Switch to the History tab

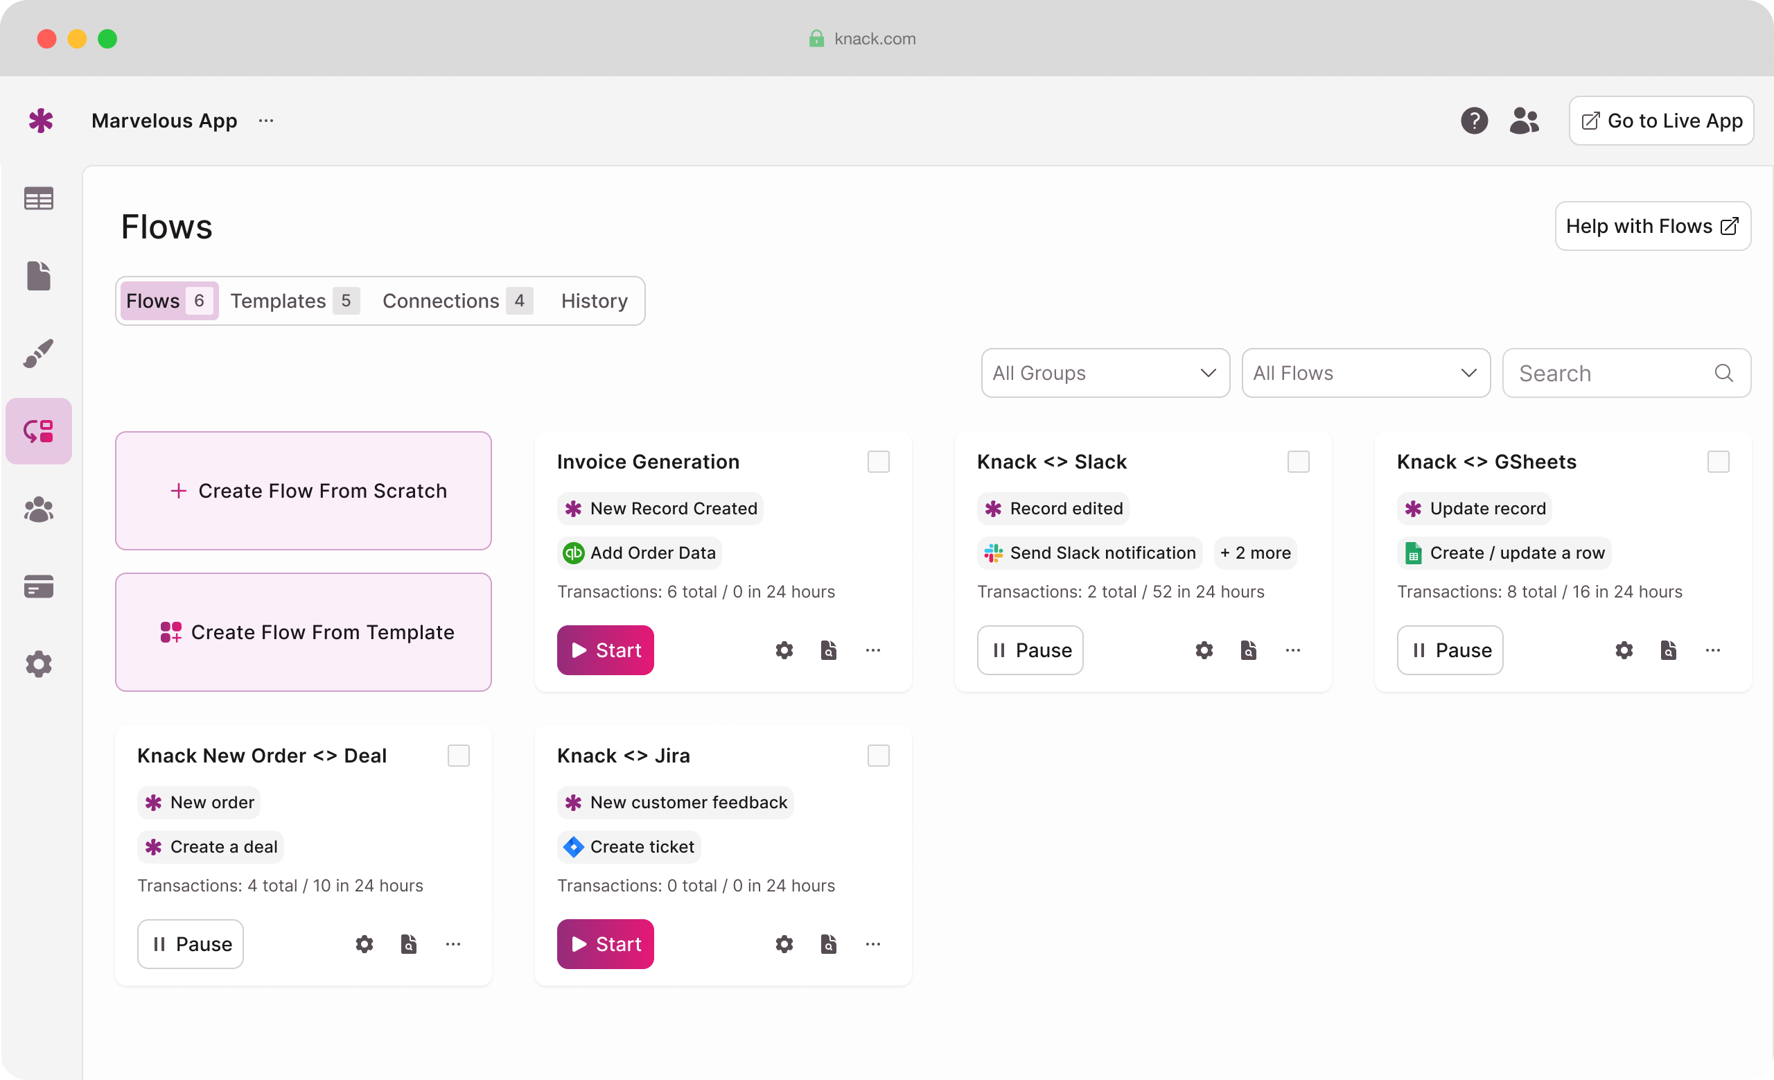click(594, 301)
